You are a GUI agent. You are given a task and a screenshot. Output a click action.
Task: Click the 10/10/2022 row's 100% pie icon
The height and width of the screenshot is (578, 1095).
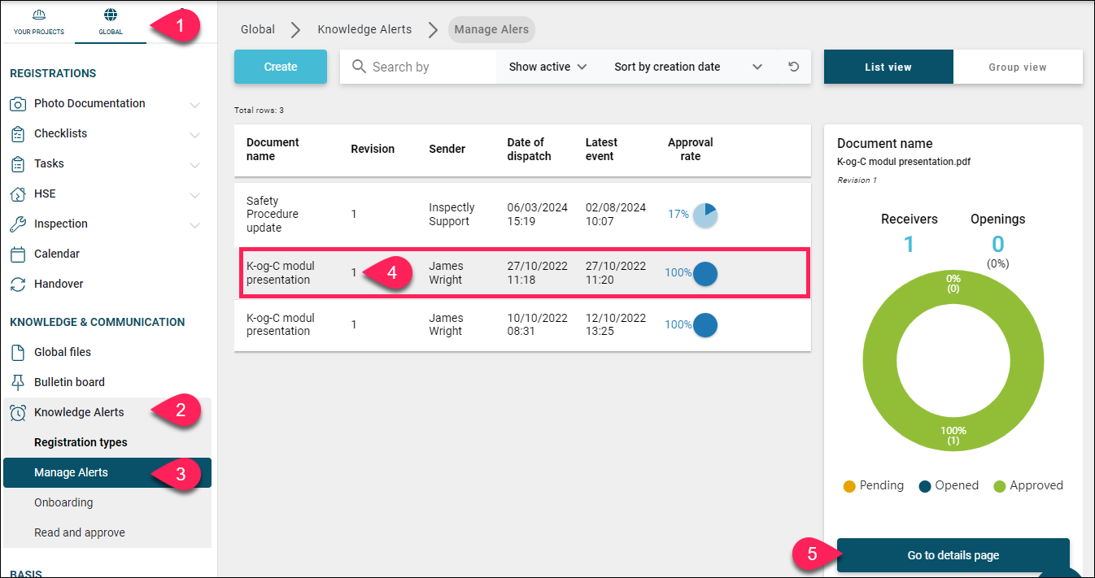click(705, 324)
